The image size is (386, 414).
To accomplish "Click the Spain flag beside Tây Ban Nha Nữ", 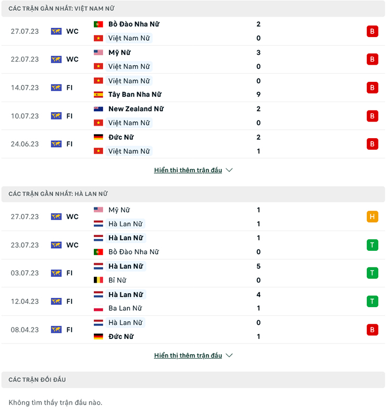I will [98, 95].
